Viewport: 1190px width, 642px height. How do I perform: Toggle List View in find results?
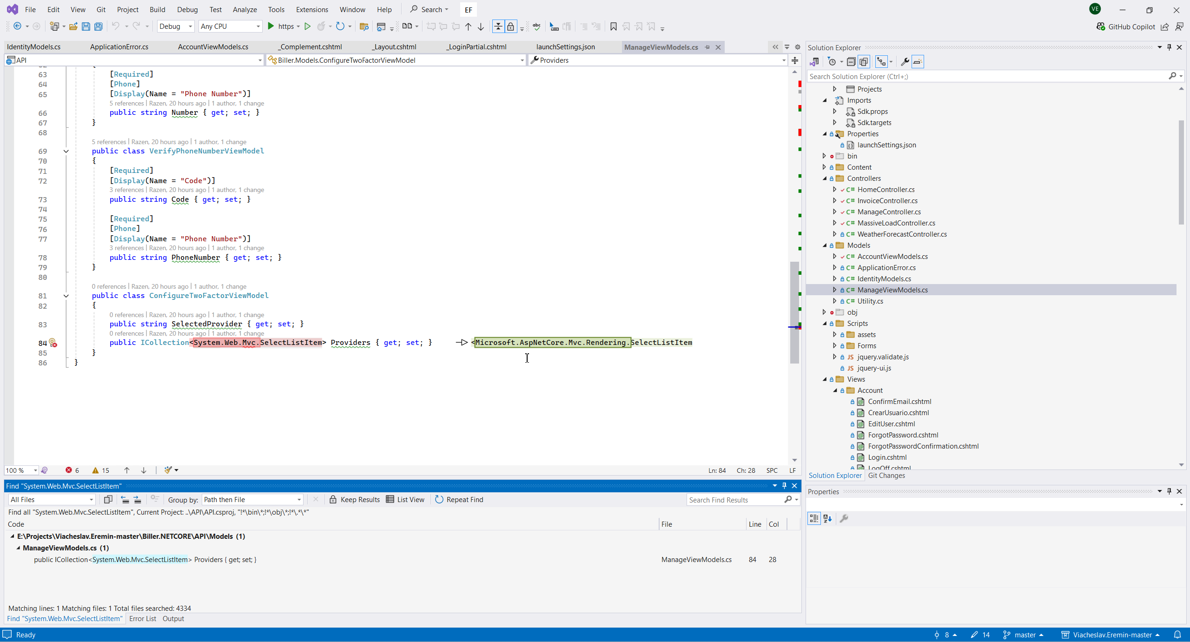click(x=405, y=499)
